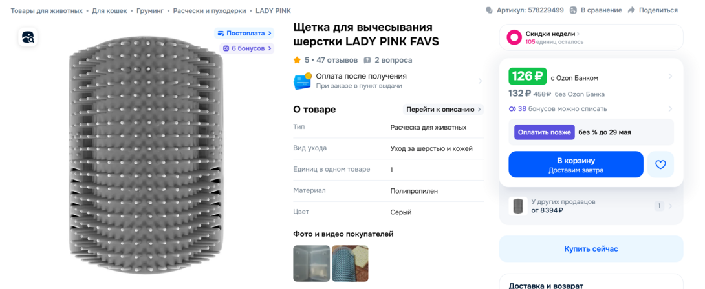705x289 pixels.
Task: Expand the Ozon Банк price chevron
Action: (670, 76)
